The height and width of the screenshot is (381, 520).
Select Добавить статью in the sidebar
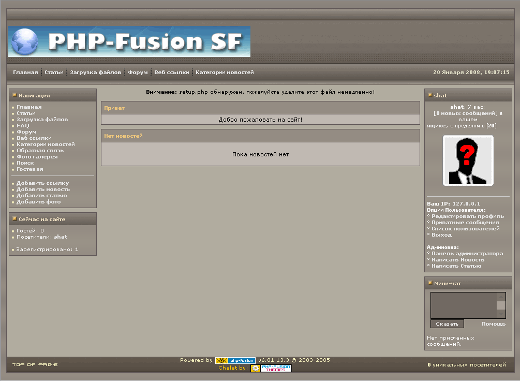coord(42,196)
